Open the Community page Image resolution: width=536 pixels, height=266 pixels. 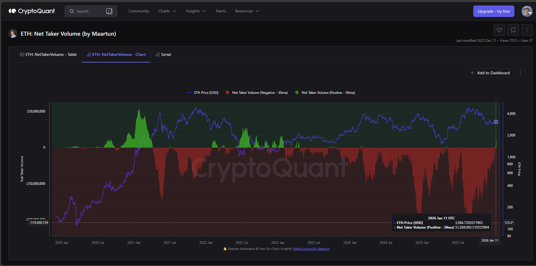click(139, 11)
